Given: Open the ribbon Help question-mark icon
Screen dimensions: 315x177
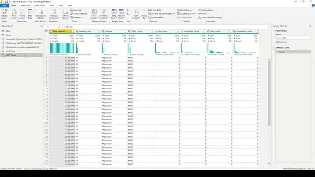Looking at the screenshot, I should [313, 5].
